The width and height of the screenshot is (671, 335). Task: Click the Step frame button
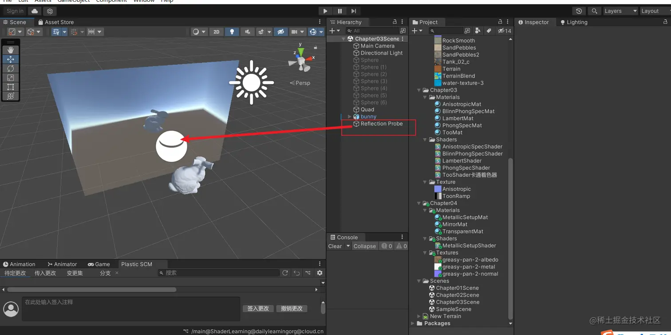click(x=354, y=11)
